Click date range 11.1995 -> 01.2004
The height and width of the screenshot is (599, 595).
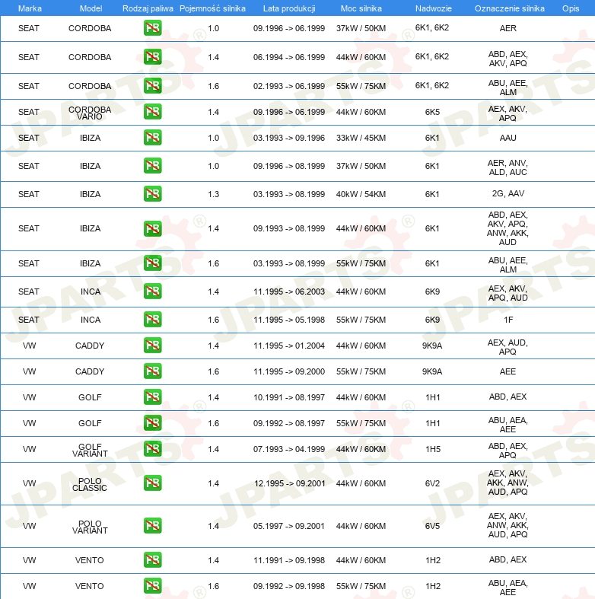289,346
